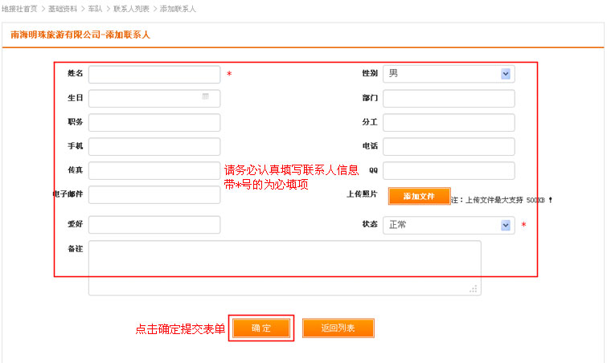Click the 确定 submit button
The width and height of the screenshot is (607, 363).
tap(261, 328)
